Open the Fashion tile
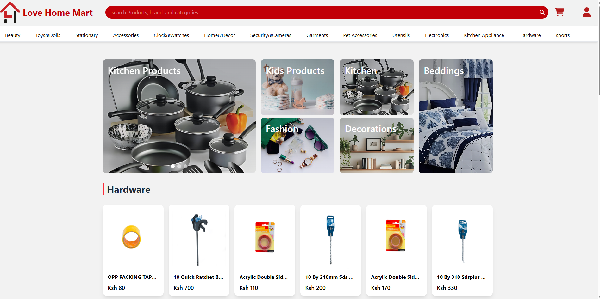Viewport: 600px width, 299px height. pyautogui.click(x=297, y=145)
